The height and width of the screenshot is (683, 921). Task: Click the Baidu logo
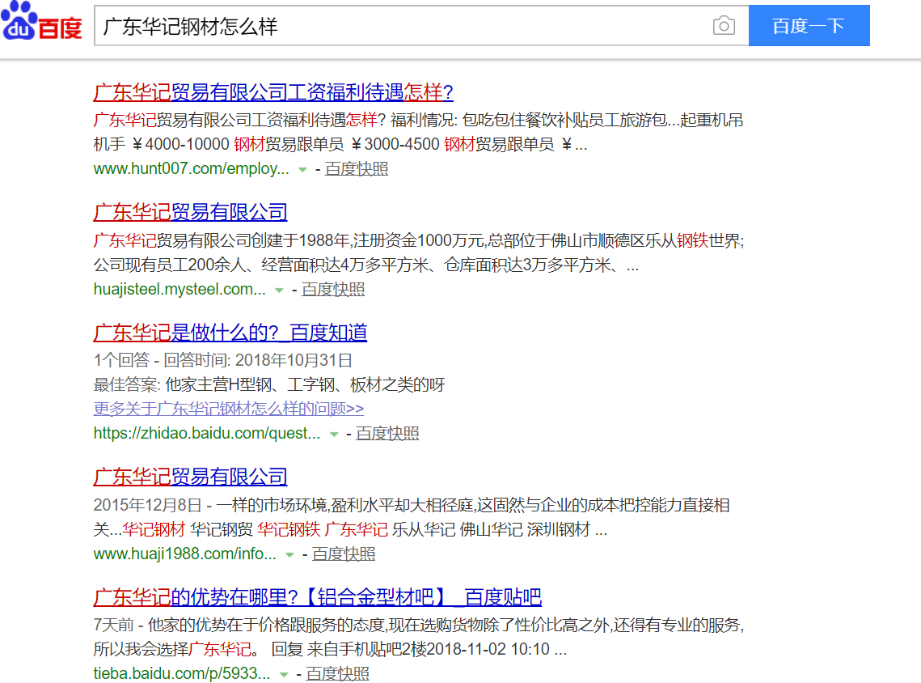tap(42, 21)
